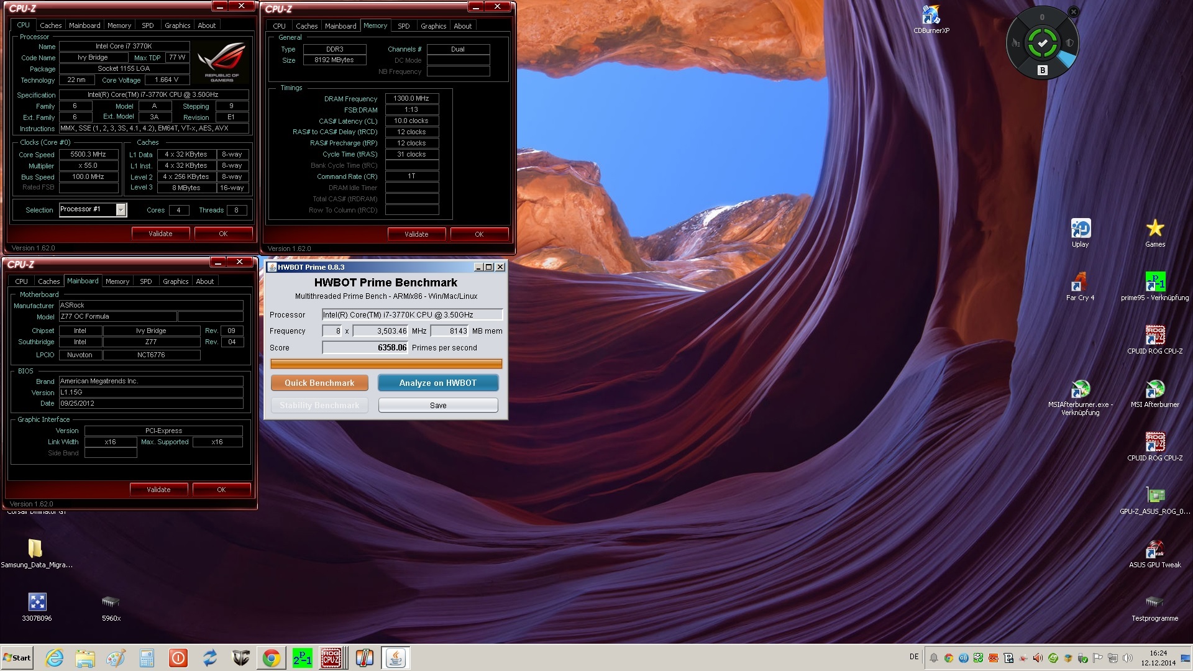1193x671 pixels.
Task: Open the Uplay desktop shortcut
Action: click(x=1080, y=233)
